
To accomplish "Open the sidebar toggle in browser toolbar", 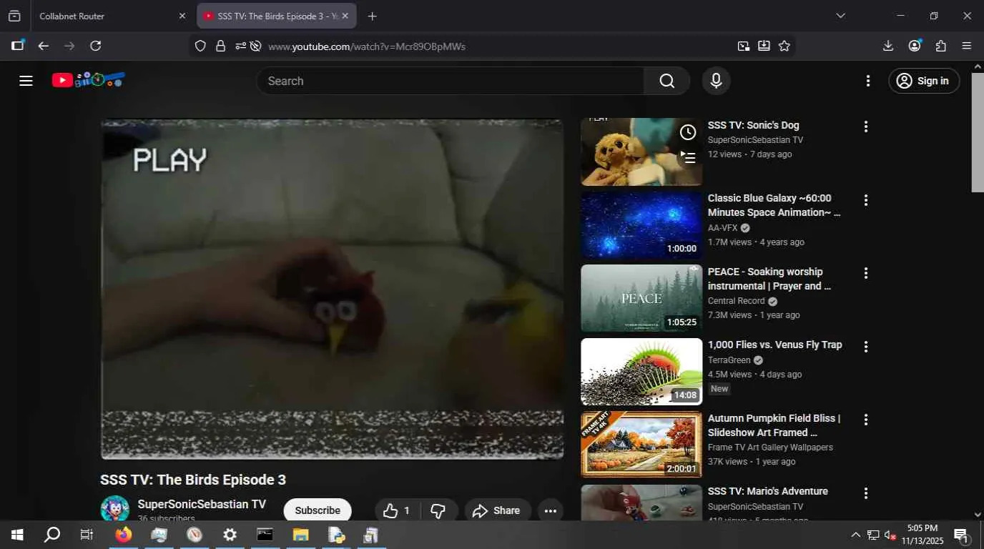I will pos(18,46).
